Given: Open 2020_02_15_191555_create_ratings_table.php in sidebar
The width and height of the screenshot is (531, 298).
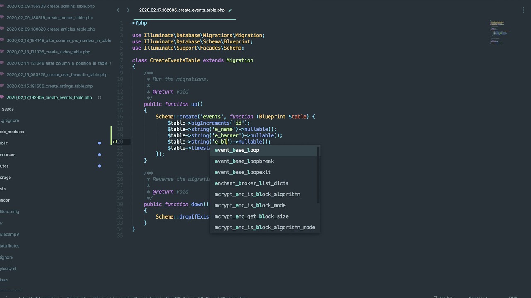Looking at the screenshot, I should click(49, 86).
